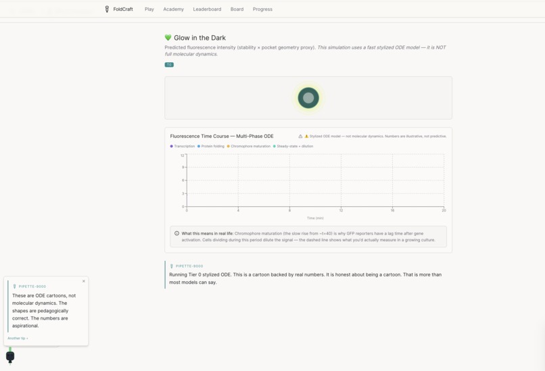The width and height of the screenshot is (545, 371).
Task: Click the green heart icon beside Glow in the Dark
Action: coord(168,38)
